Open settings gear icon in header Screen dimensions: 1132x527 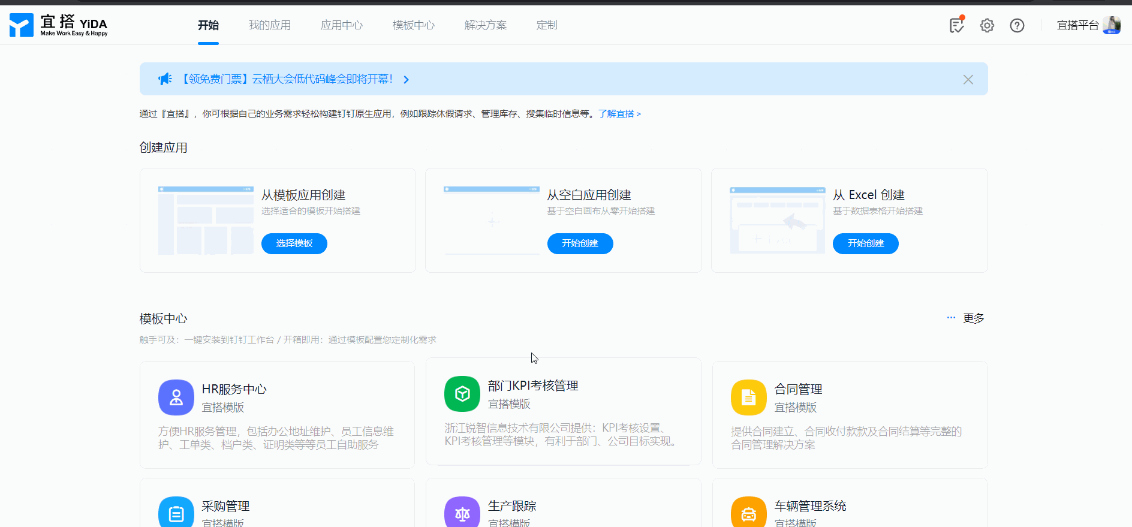tap(987, 25)
